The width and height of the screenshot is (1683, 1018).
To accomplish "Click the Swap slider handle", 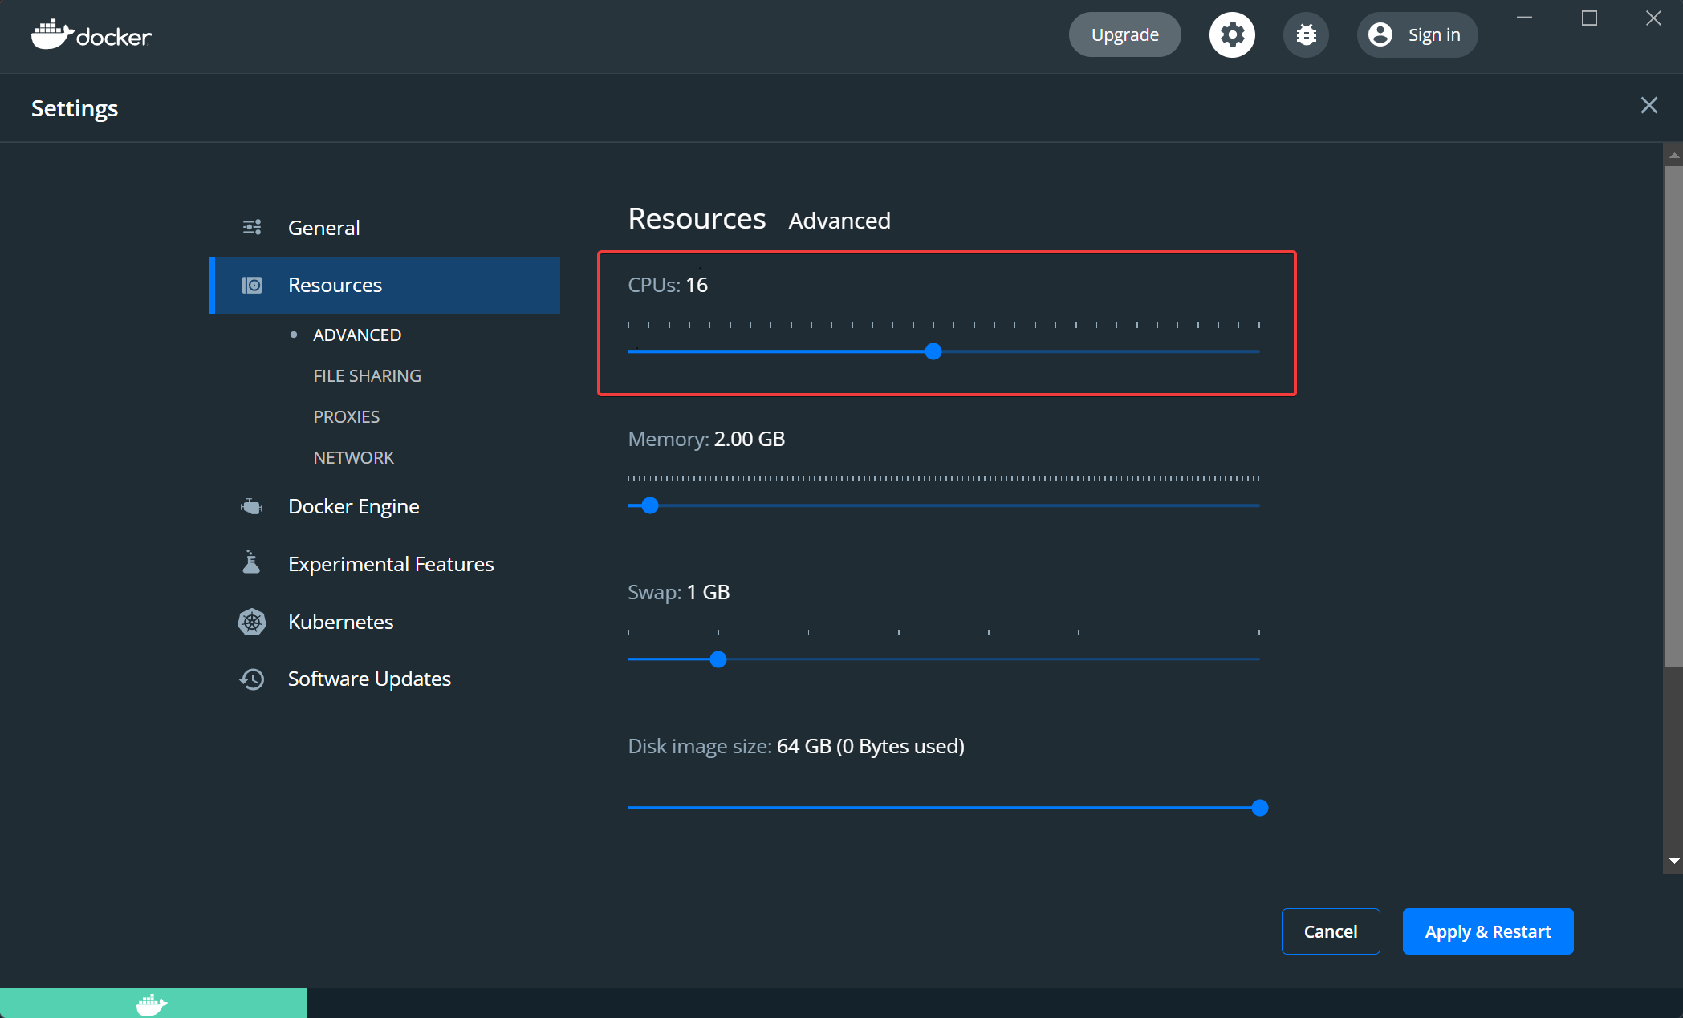I will tap(718, 659).
